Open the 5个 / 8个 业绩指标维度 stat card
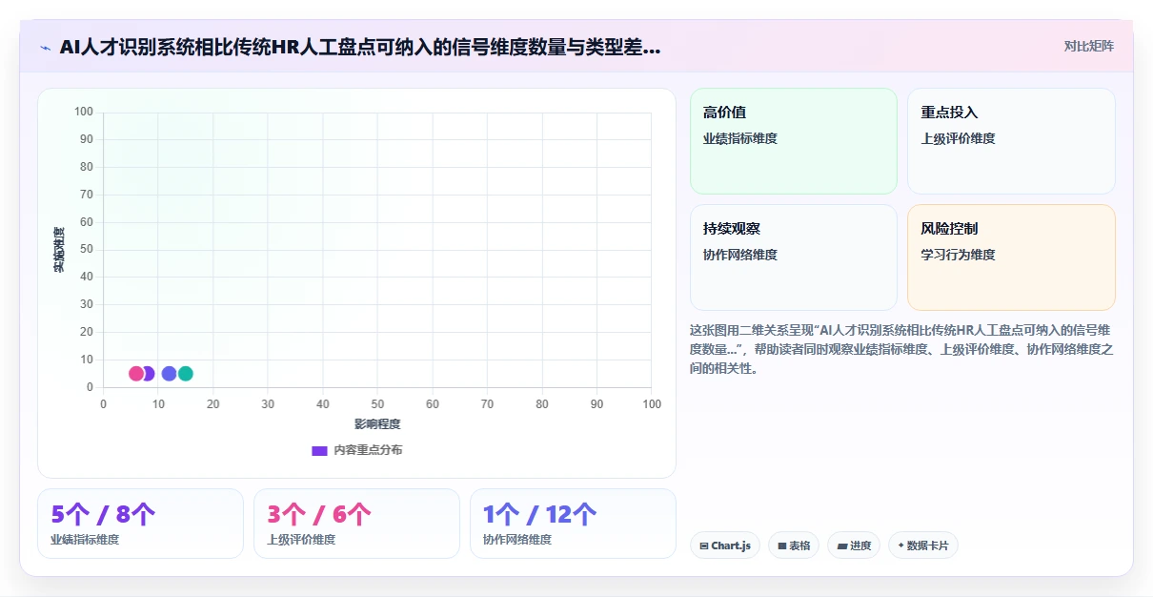Viewport: 1153px width, 597px height. tap(140, 524)
